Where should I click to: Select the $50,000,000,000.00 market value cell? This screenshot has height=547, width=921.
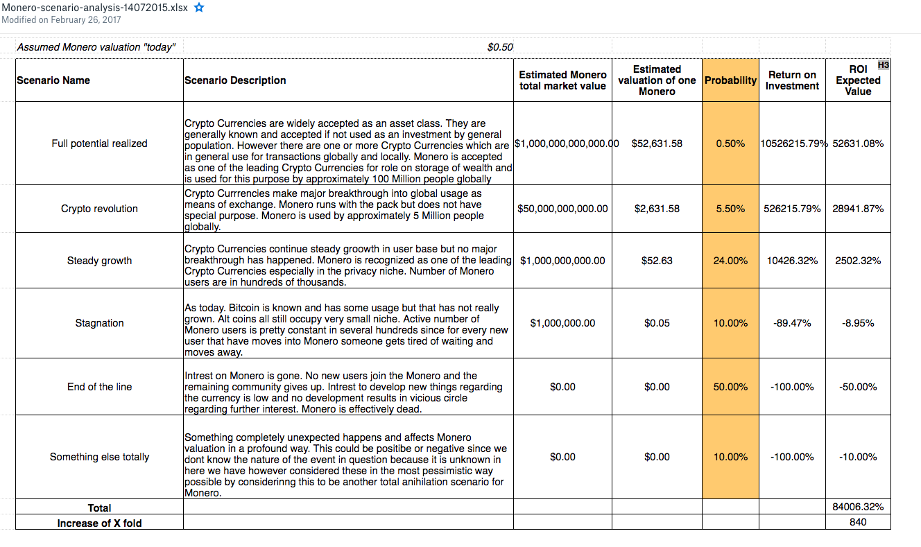tap(562, 209)
